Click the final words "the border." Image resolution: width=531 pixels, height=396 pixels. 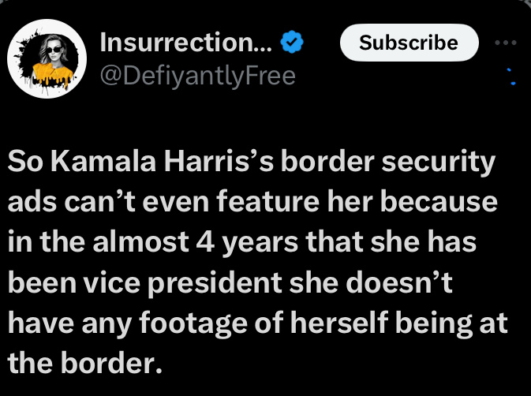point(84,363)
